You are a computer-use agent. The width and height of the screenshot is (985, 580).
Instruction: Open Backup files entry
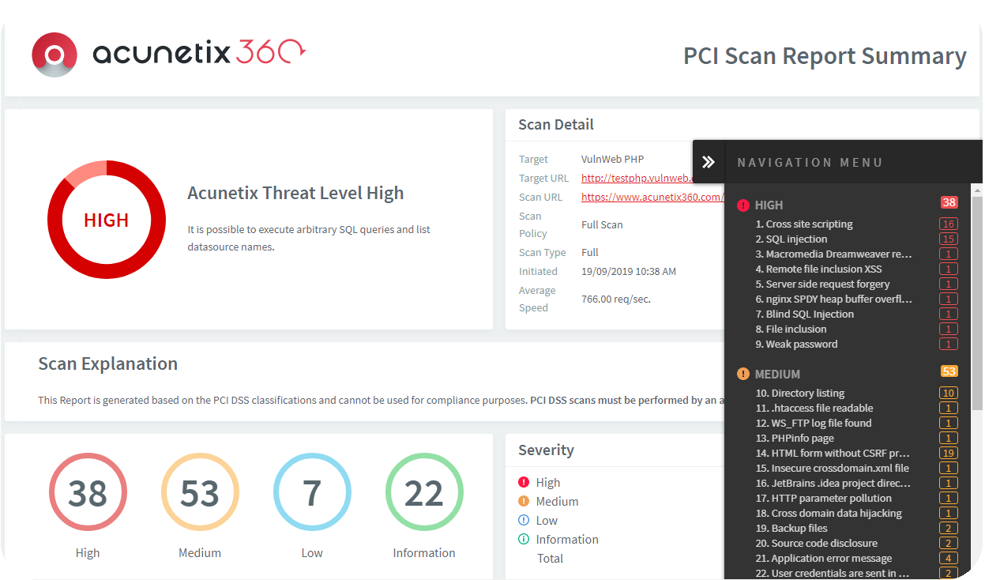coord(791,528)
